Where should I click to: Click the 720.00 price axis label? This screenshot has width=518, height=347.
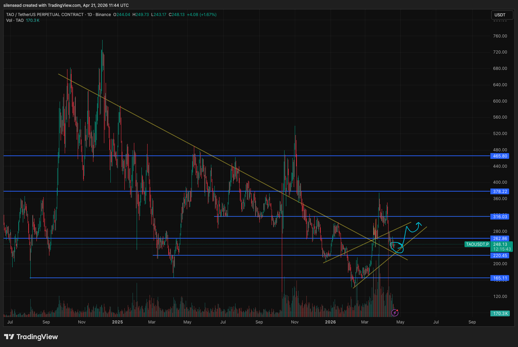pyautogui.click(x=500, y=52)
